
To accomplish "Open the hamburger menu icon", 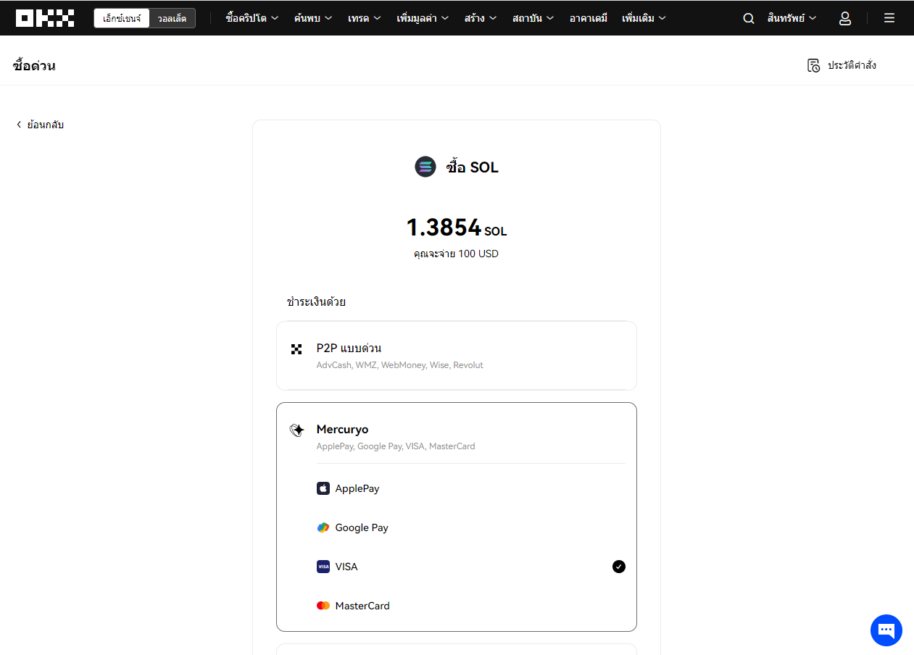I will 889,18.
